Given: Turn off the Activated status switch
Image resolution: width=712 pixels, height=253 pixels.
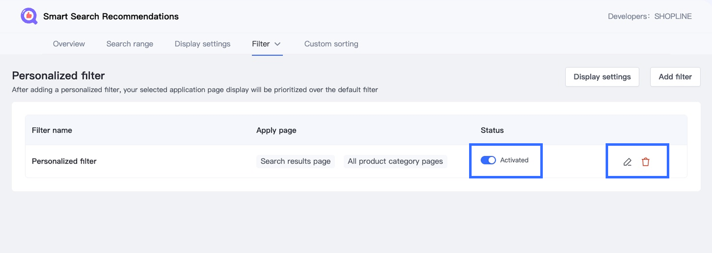Looking at the screenshot, I should (x=488, y=160).
